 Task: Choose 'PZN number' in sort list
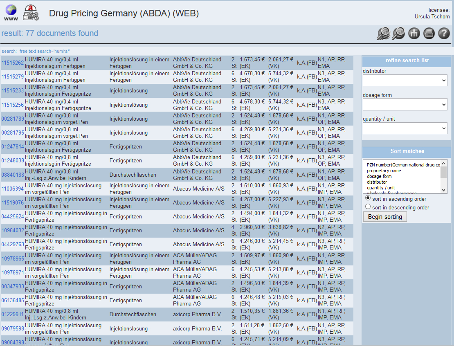(x=403, y=165)
